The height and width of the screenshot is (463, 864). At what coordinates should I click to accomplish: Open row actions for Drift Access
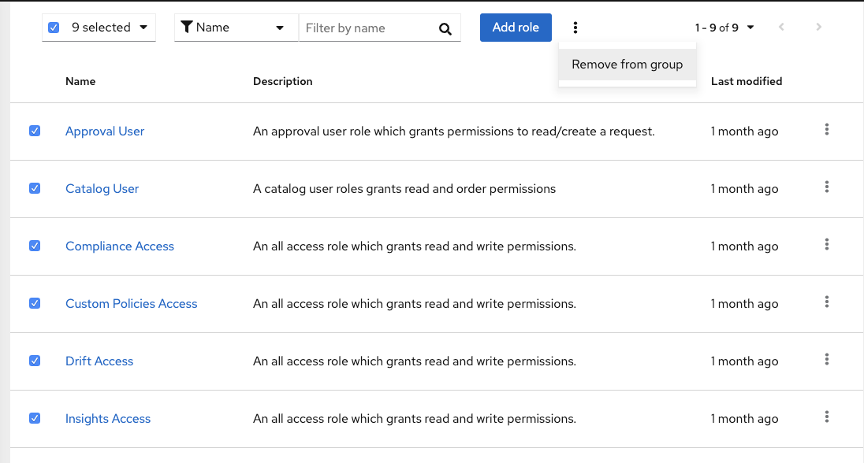click(x=826, y=360)
